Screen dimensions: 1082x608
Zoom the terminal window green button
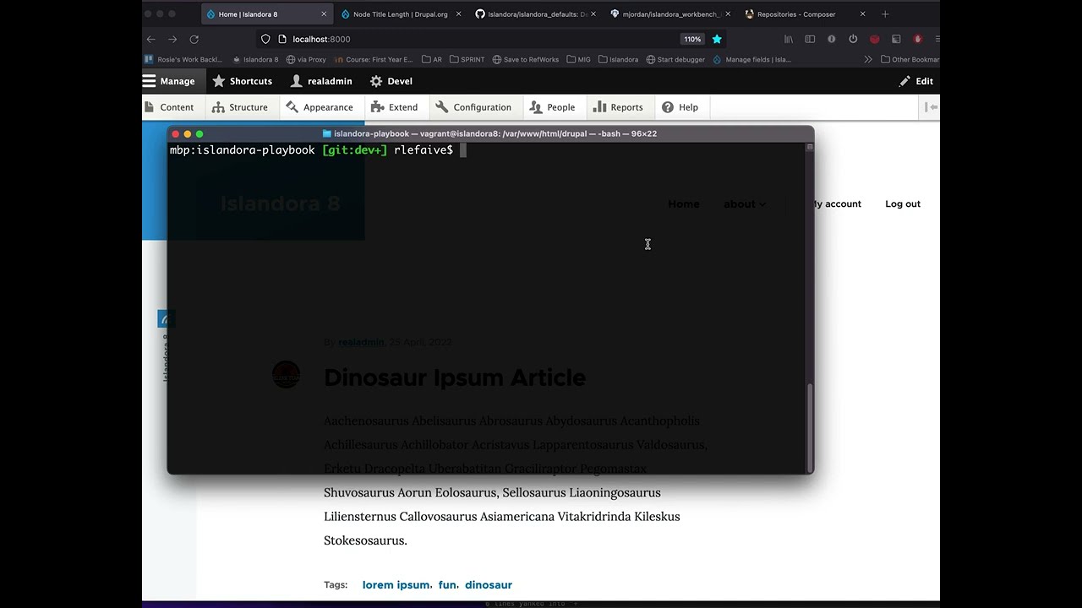pos(199,134)
